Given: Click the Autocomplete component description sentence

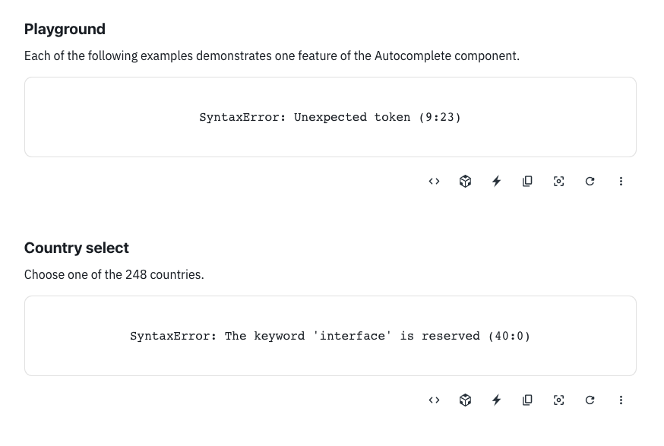Looking at the screenshot, I should (x=272, y=56).
